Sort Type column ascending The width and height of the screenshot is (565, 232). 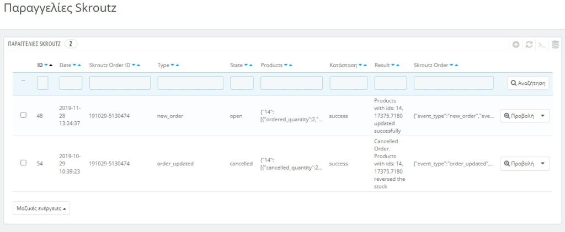click(x=177, y=66)
